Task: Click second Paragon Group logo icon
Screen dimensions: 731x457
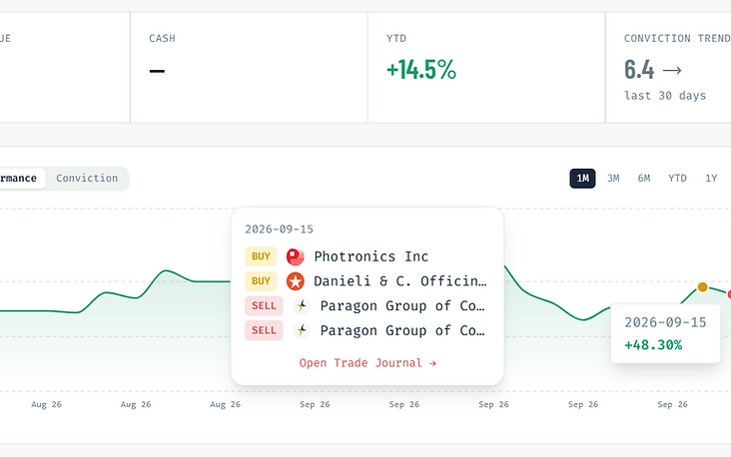Action: (302, 330)
